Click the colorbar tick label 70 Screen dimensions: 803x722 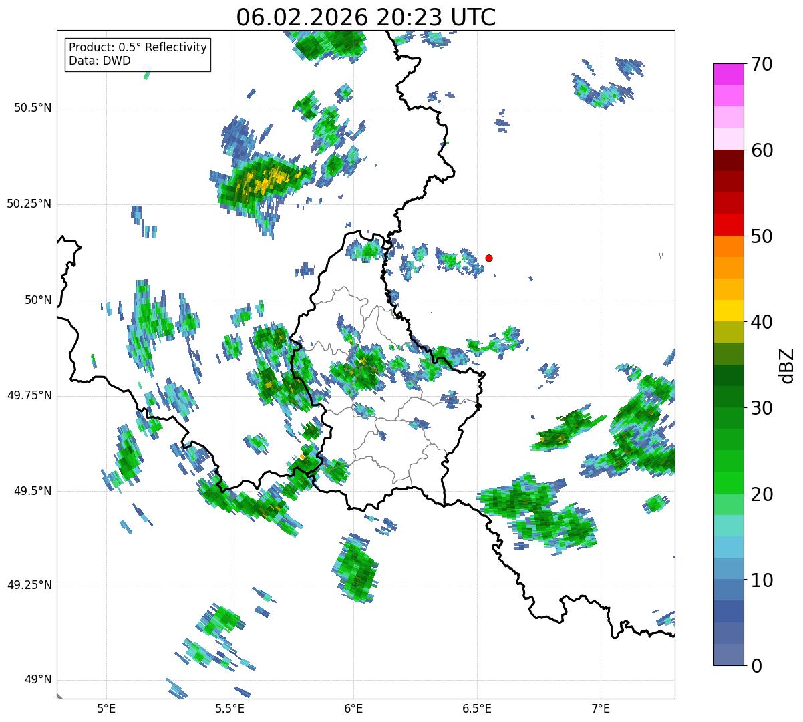click(762, 64)
